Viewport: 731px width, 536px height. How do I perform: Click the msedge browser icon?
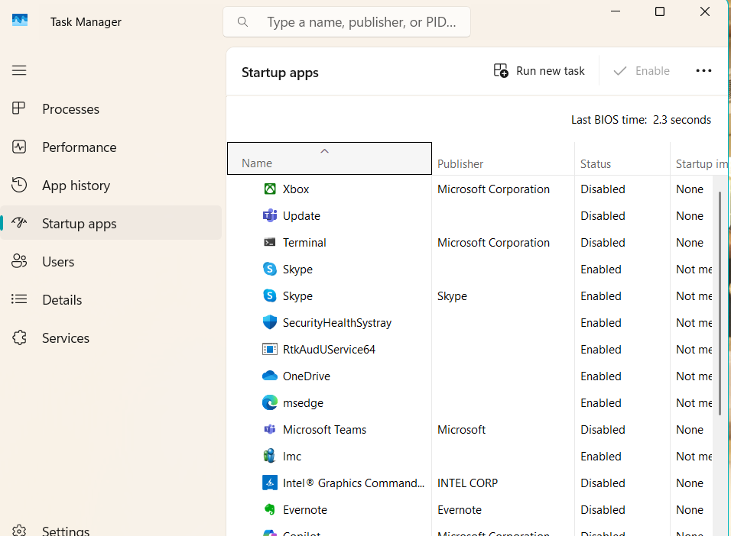pyautogui.click(x=269, y=402)
